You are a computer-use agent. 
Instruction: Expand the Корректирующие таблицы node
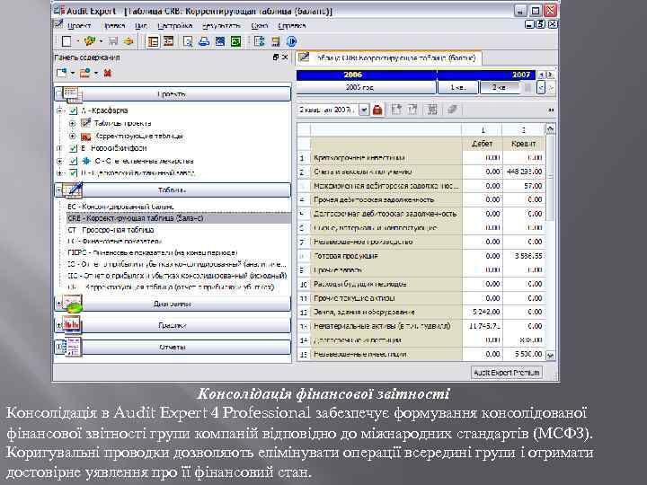(x=72, y=136)
